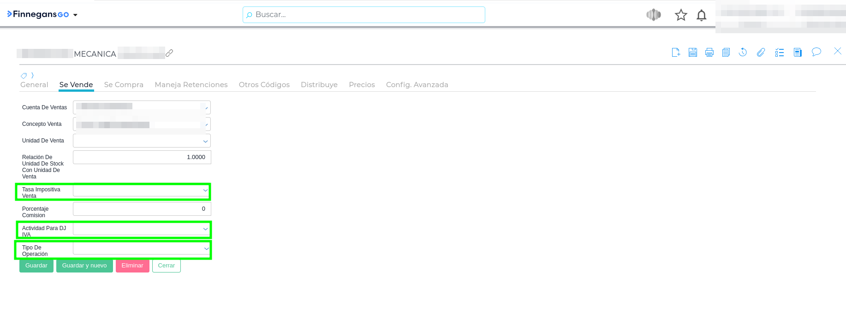Click the new document icon
The height and width of the screenshot is (314, 846).
click(x=676, y=53)
